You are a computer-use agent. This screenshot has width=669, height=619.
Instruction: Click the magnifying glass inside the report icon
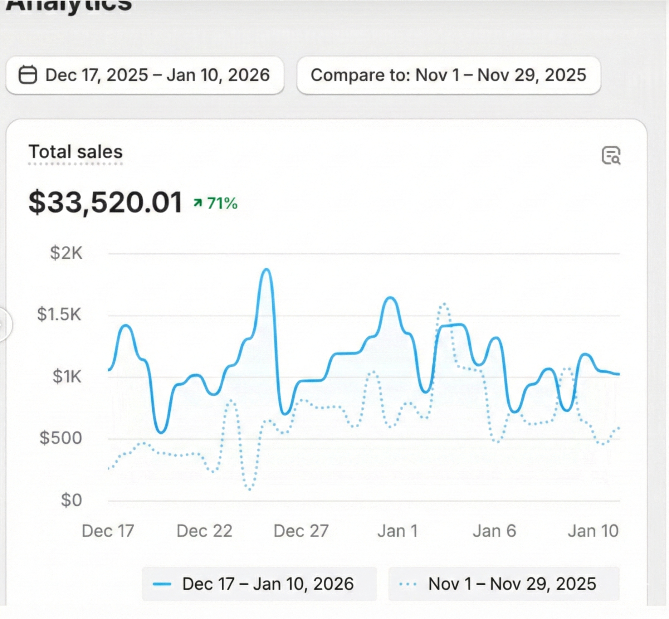pos(616,160)
